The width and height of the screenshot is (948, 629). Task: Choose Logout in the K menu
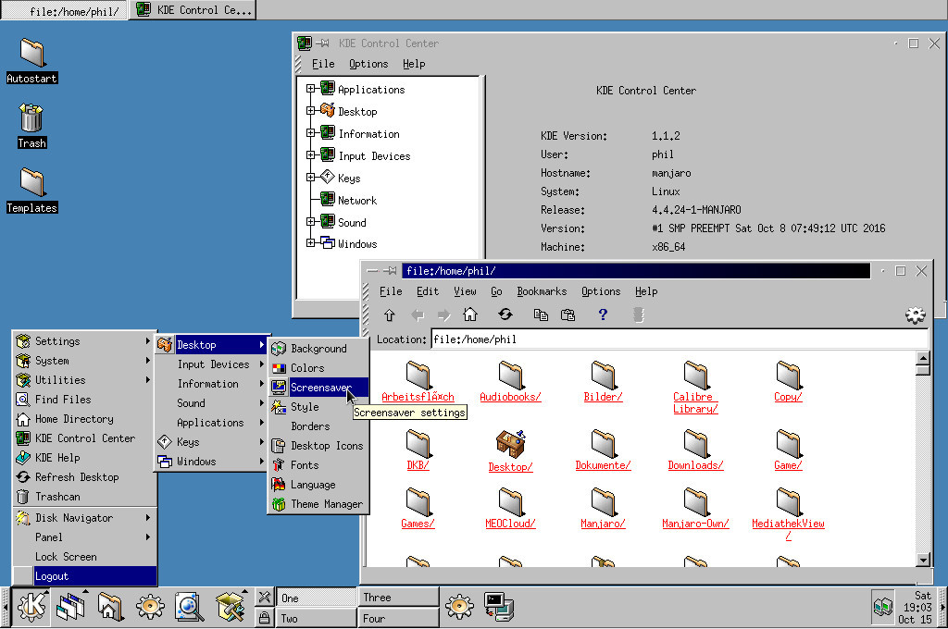[x=83, y=576]
